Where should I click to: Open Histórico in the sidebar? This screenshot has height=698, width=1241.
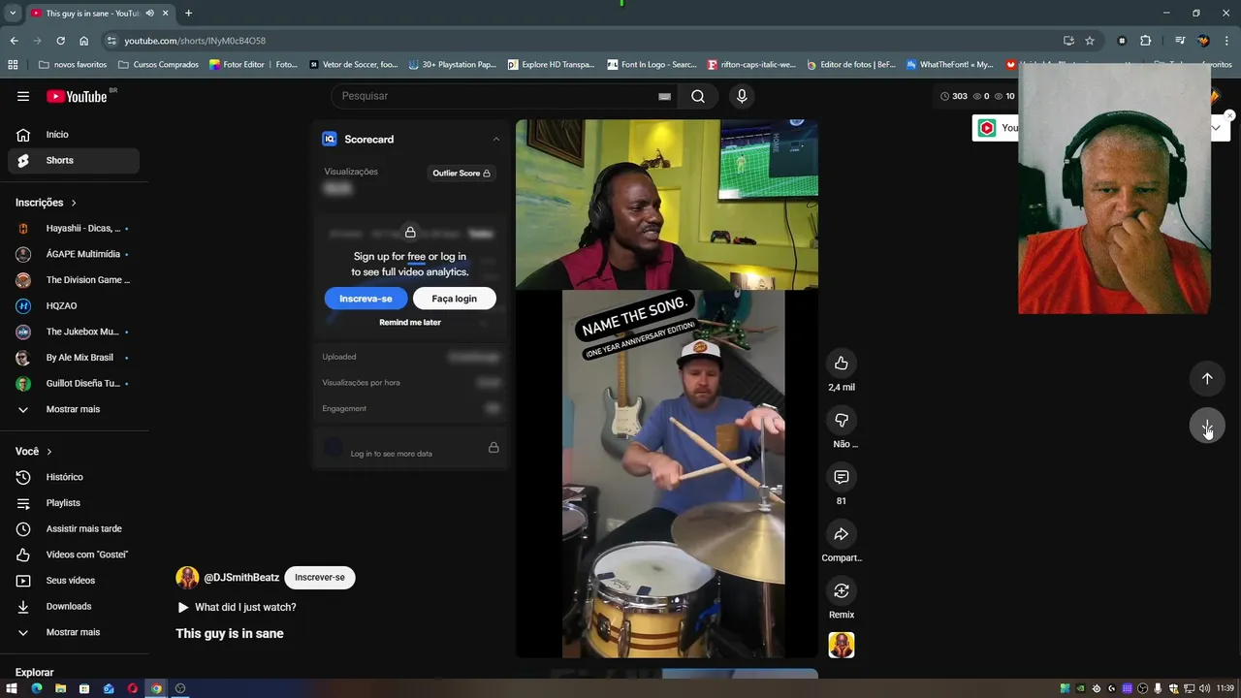[x=74, y=477]
